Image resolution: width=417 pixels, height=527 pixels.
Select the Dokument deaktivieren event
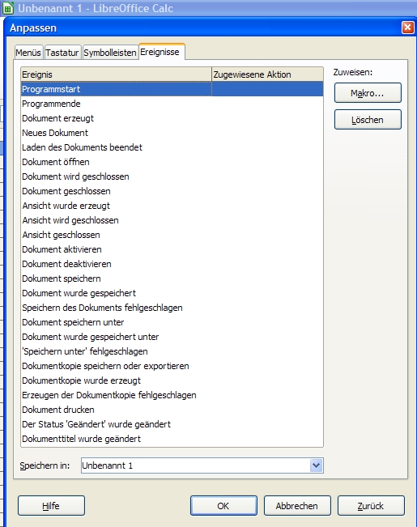tap(172, 264)
